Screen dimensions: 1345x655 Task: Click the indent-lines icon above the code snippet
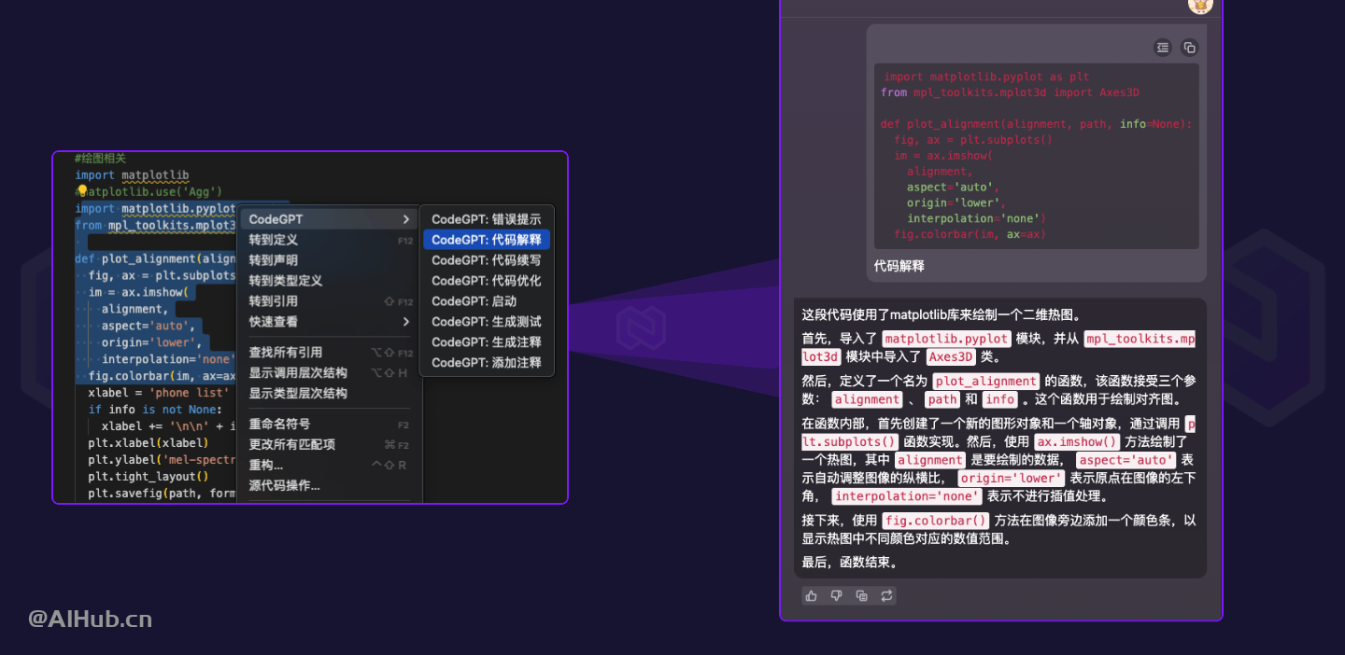[x=1163, y=47]
